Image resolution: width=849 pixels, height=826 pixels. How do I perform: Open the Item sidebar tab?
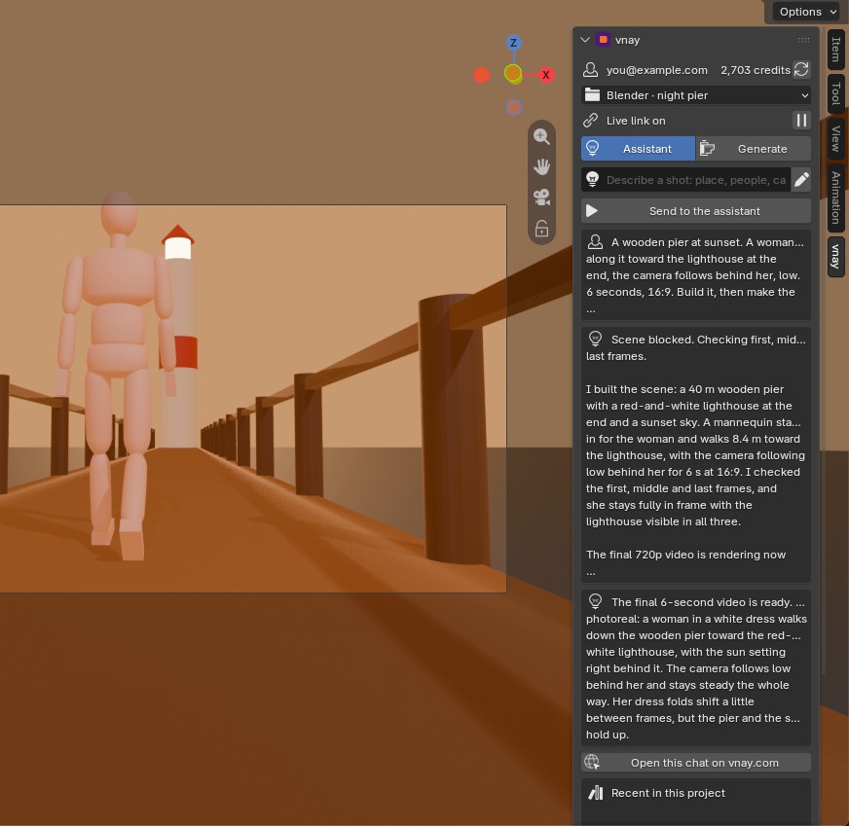(836, 50)
